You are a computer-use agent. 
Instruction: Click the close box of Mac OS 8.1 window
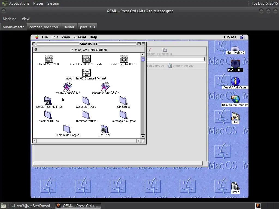(x=34, y=44)
